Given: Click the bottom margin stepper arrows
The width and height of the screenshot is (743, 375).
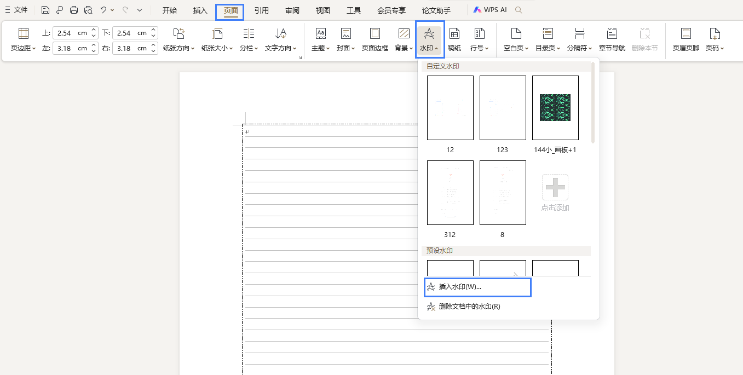Looking at the screenshot, I should 154,33.
